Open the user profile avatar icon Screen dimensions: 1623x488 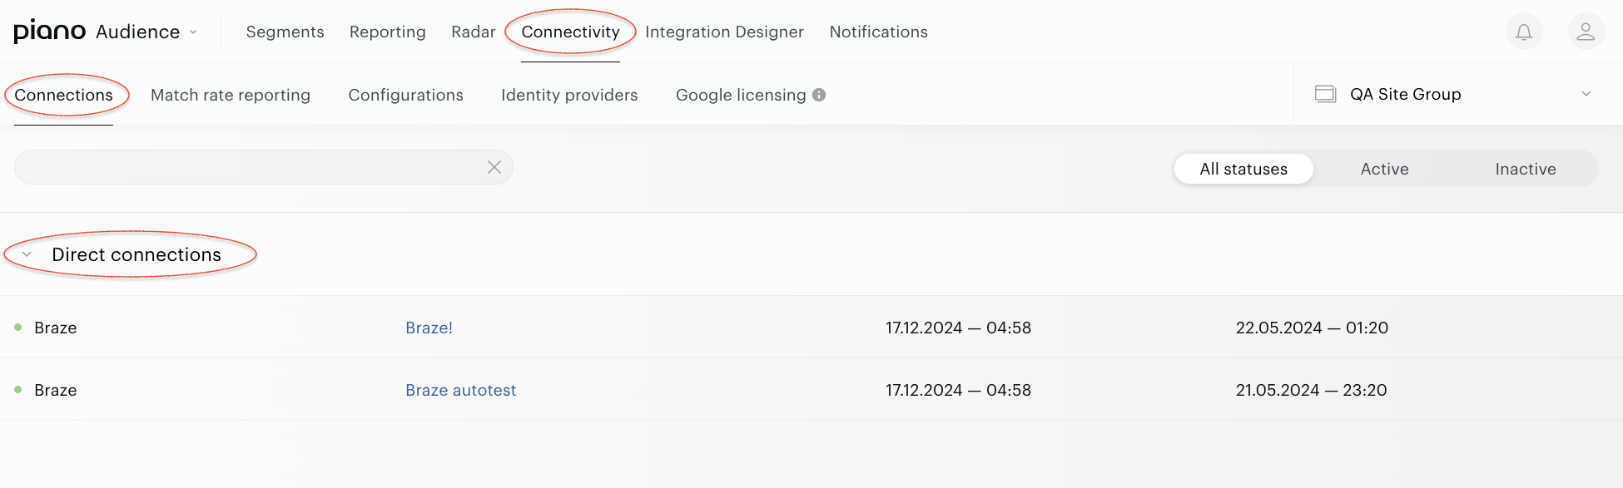tap(1586, 32)
